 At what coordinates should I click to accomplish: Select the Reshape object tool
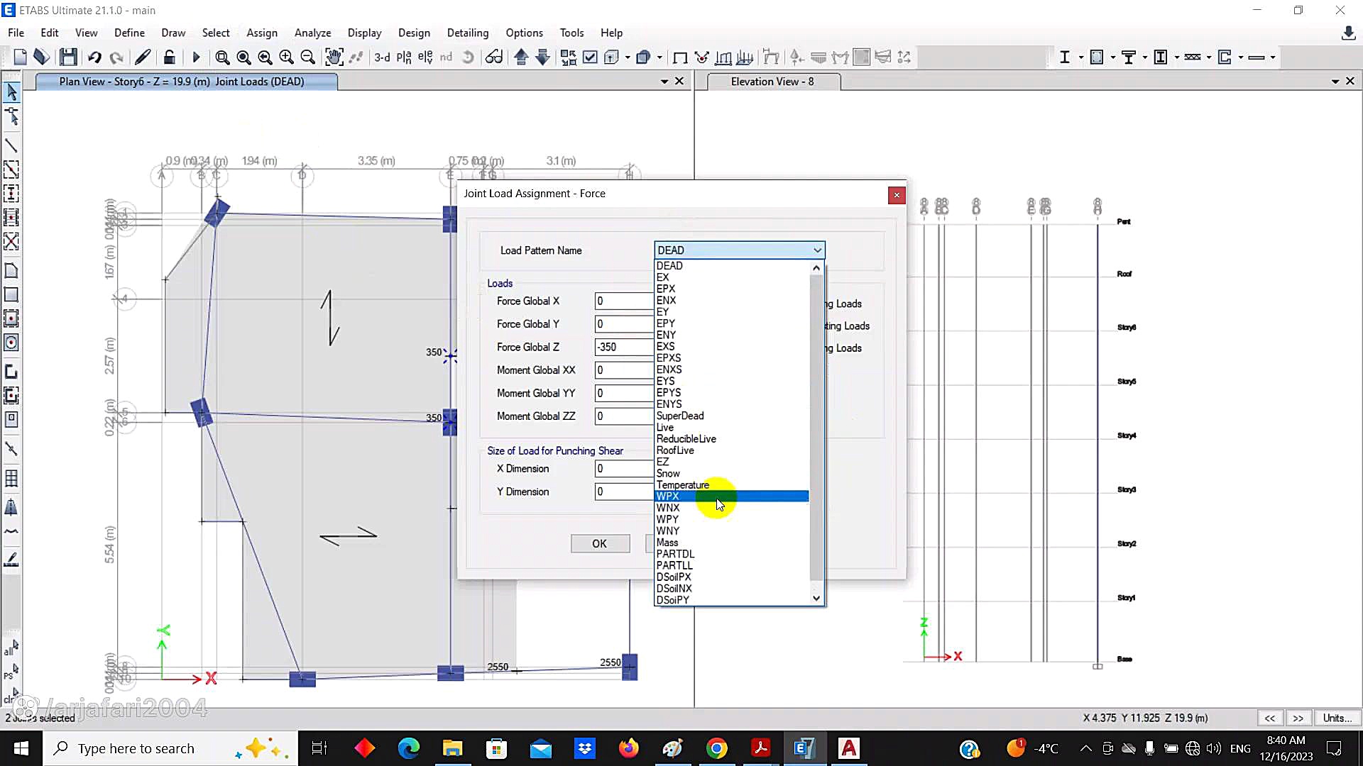(x=11, y=116)
